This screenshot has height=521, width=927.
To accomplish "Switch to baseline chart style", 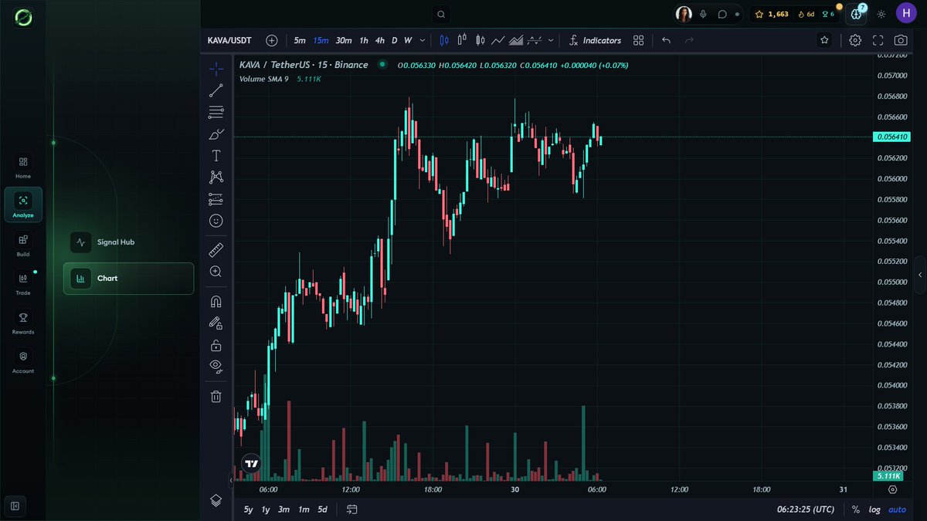I will [x=535, y=40].
